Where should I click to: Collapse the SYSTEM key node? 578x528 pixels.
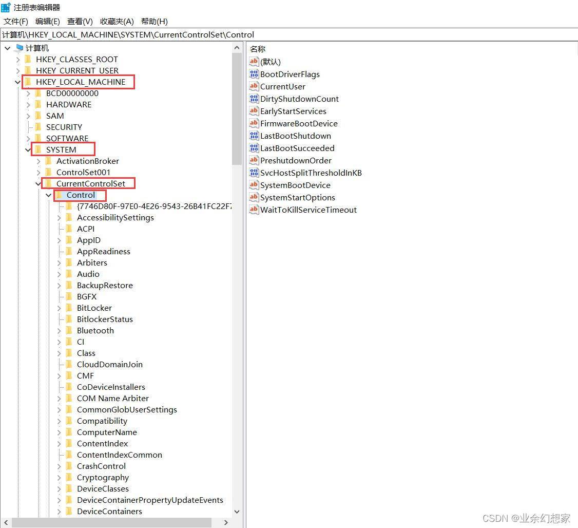pos(28,150)
